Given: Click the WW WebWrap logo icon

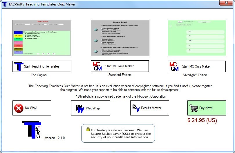Looking at the screenshot, I should pyautogui.click(x=80, y=109).
